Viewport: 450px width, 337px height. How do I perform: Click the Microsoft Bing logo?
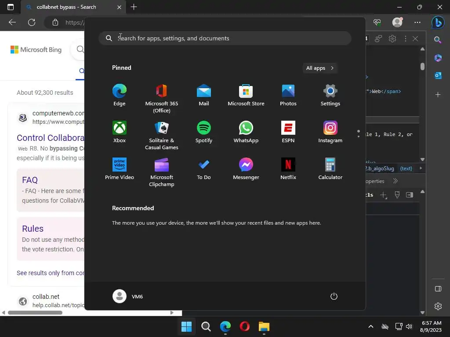(x=36, y=50)
